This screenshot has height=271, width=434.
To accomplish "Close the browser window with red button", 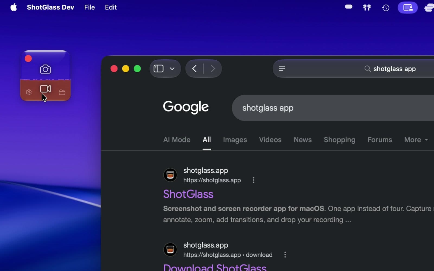I will (114, 69).
